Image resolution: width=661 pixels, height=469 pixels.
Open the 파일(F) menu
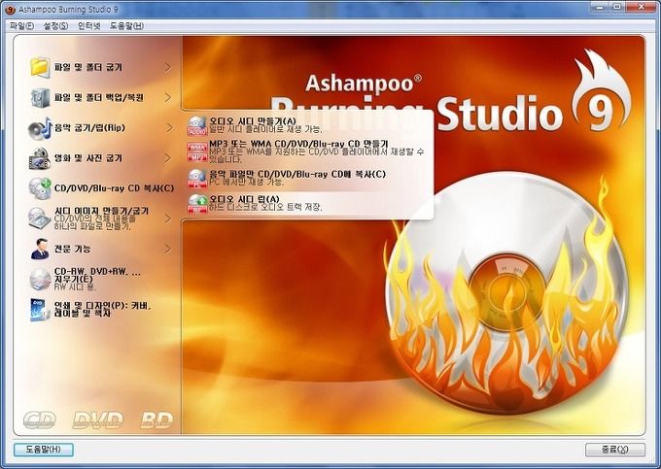tap(21, 25)
